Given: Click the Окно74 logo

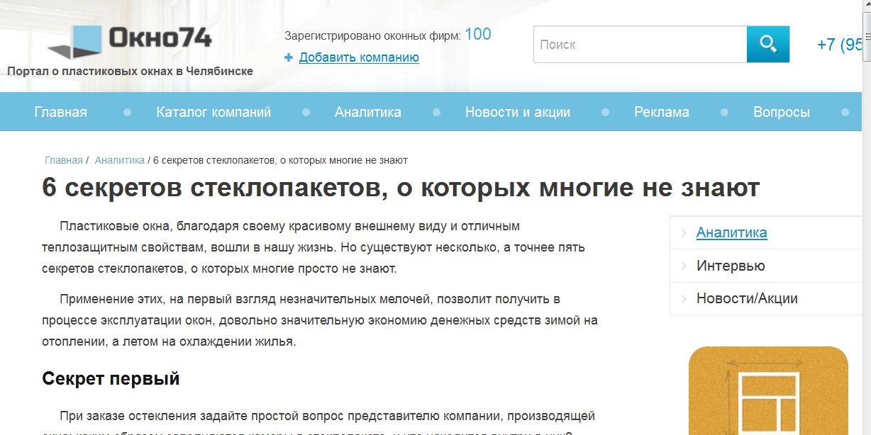Looking at the screenshot, I should (130, 41).
